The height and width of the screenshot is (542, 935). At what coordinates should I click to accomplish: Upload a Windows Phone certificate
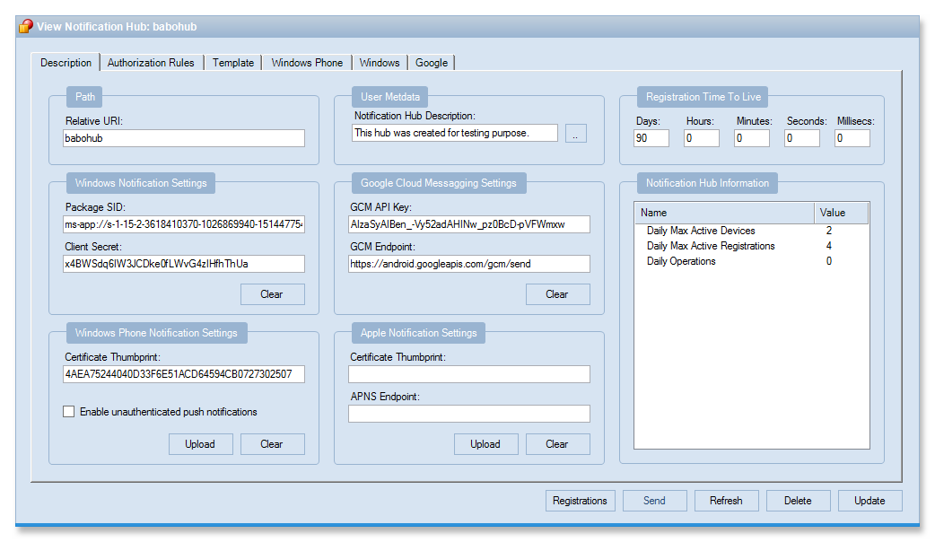pyautogui.click(x=200, y=444)
